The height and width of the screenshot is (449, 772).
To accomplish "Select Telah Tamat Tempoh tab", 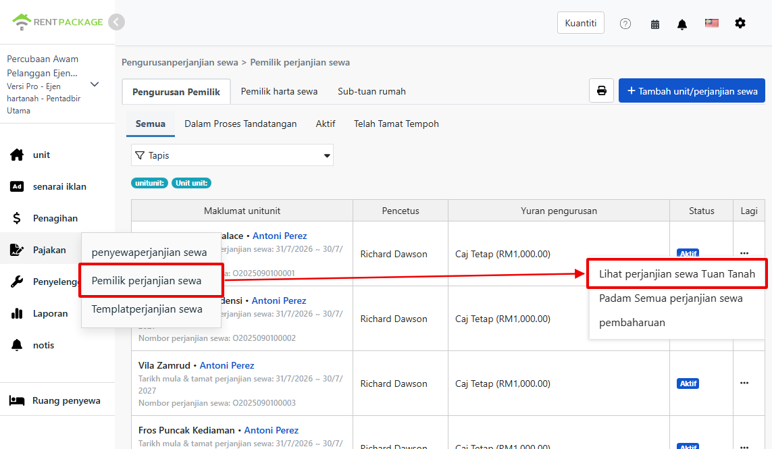I will tap(396, 124).
